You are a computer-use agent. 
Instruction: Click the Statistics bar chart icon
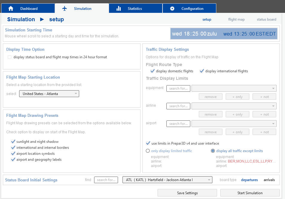pos(119,9)
